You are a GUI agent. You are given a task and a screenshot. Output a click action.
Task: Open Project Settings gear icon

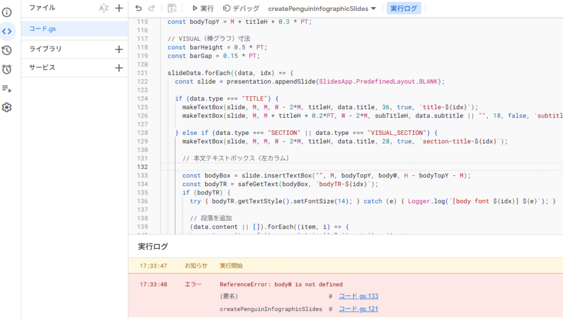[7, 107]
